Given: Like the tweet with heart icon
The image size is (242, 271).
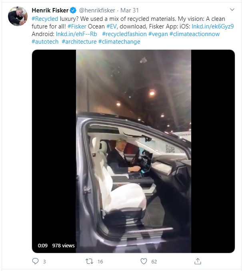Looking at the screenshot, I should [x=144, y=261].
